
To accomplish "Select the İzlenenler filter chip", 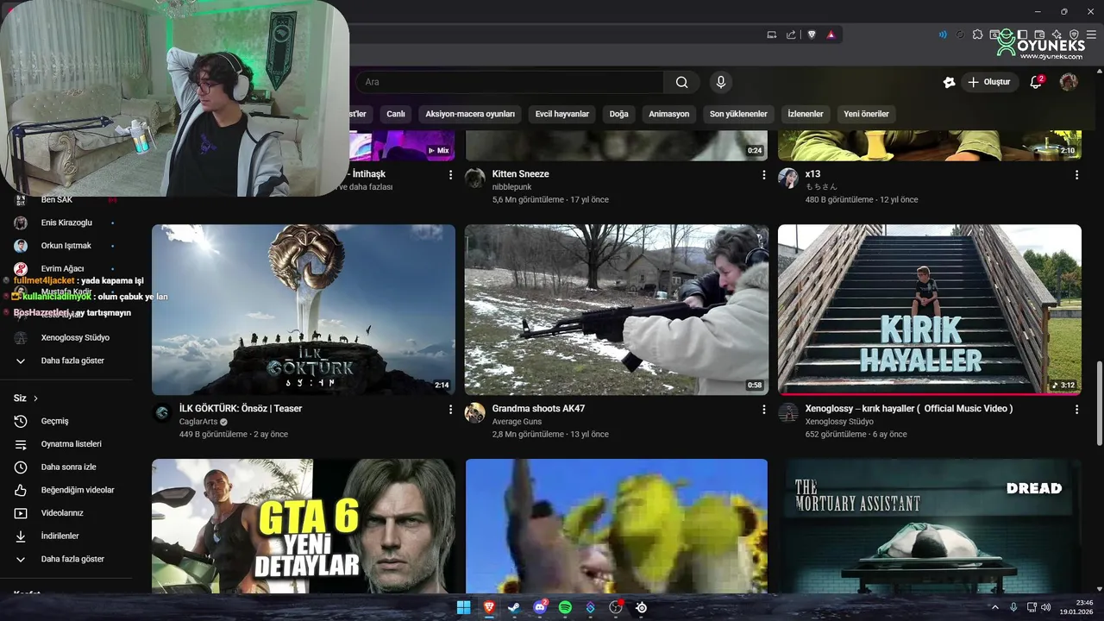I will tap(806, 114).
